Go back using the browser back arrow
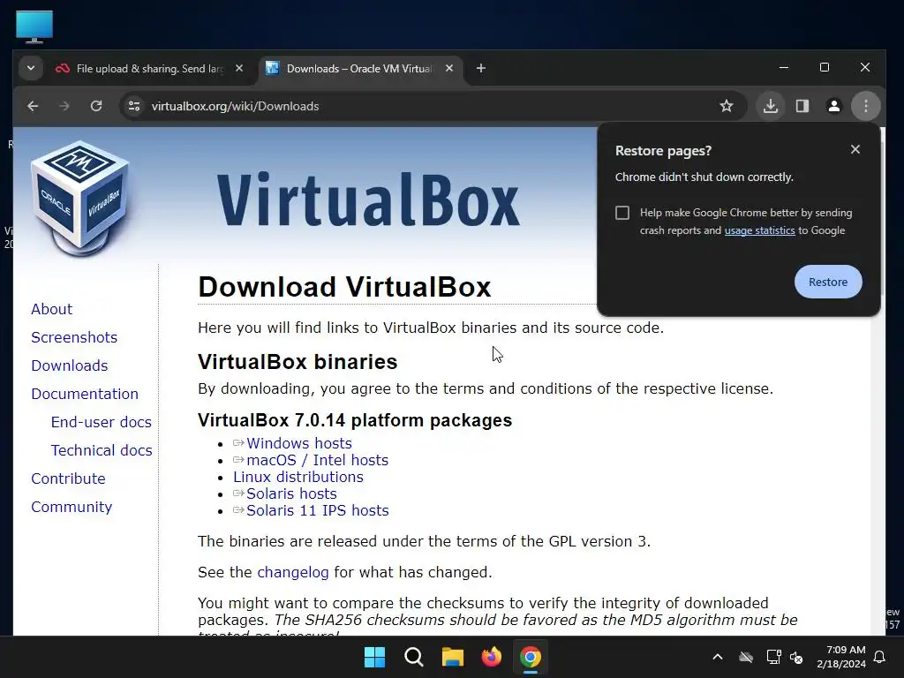Viewport: 904px width, 678px height. click(x=33, y=106)
